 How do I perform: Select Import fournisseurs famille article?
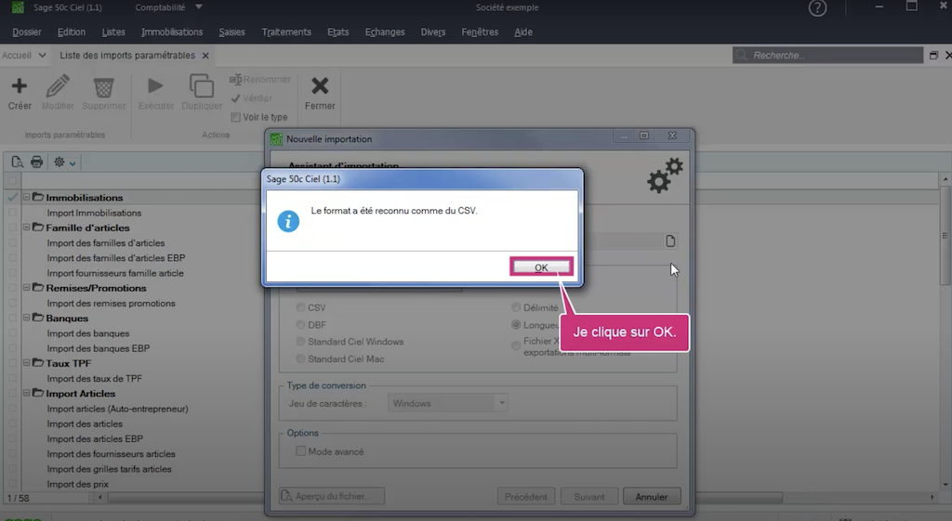[115, 273]
